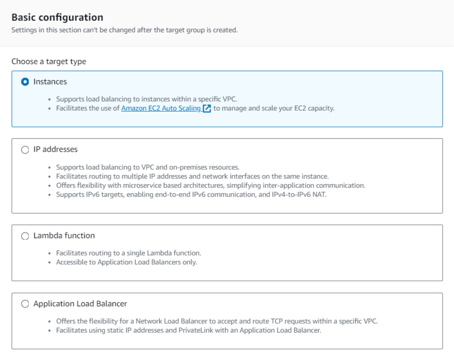Click the external link icon beside Auto Scaling
This screenshot has width=454, height=358.
click(x=207, y=108)
